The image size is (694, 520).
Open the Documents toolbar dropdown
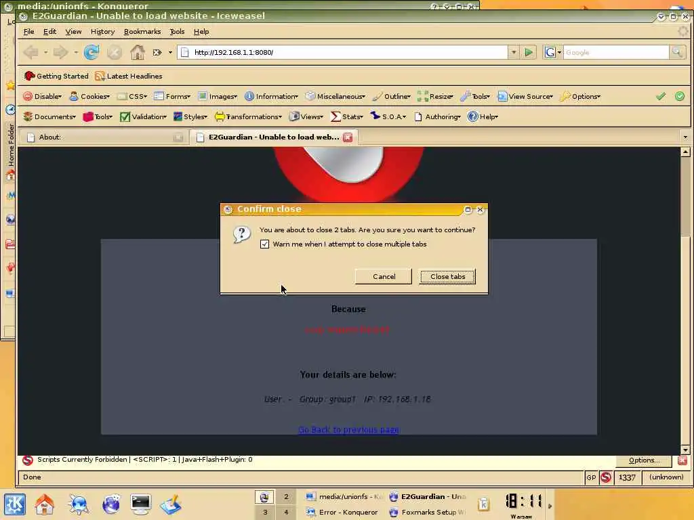49,116
